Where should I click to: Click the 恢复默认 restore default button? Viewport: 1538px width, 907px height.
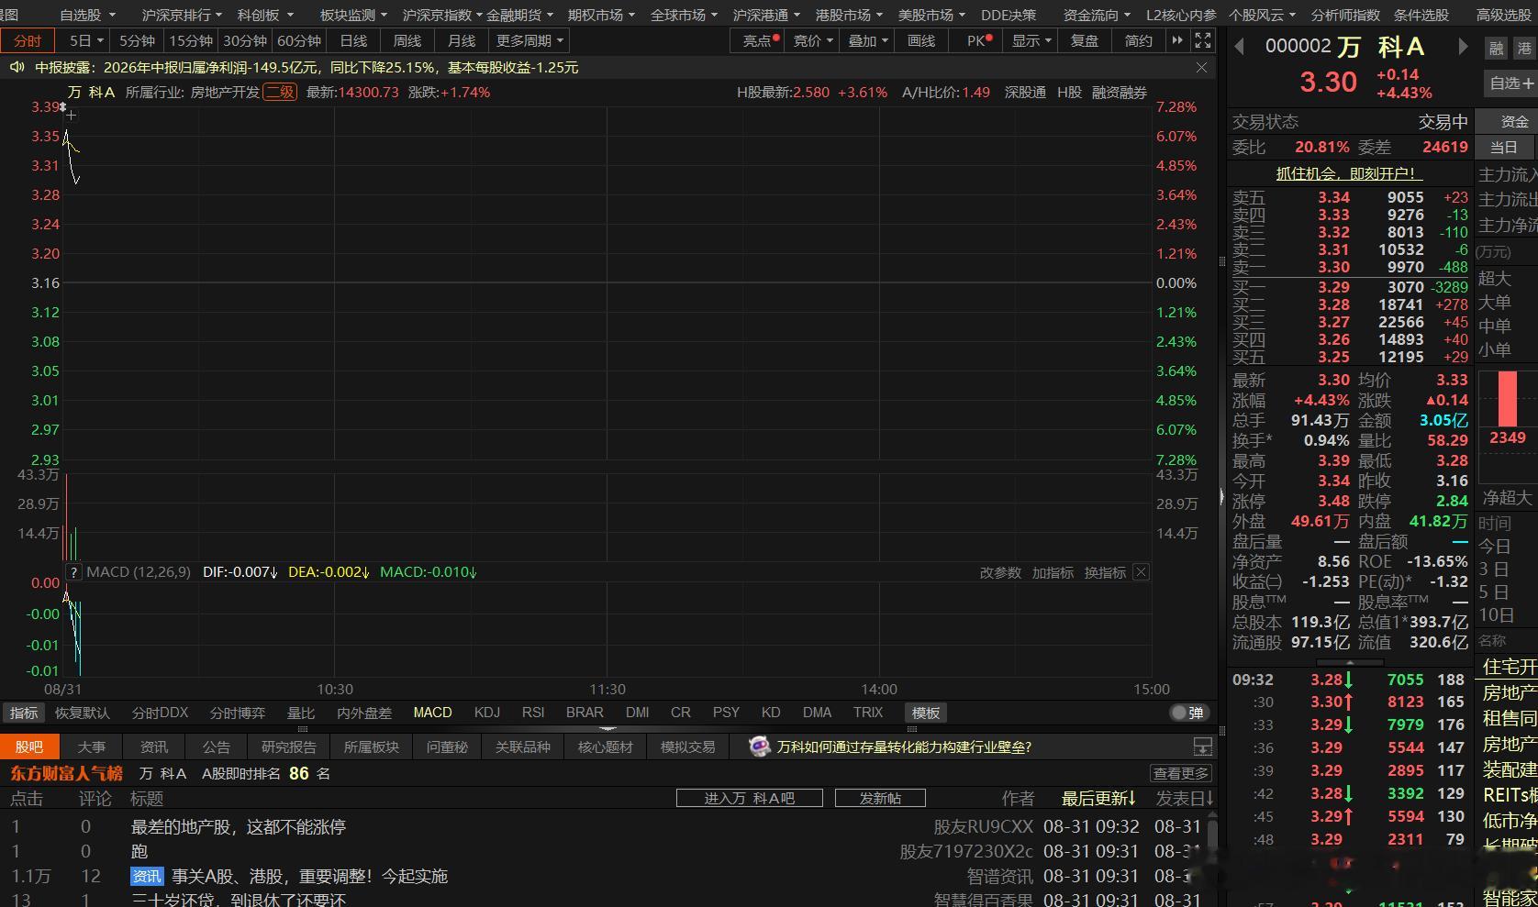[x=82, y=713]
